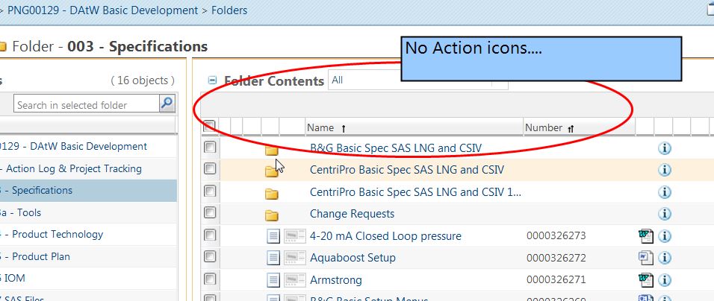Screen dimensions: 714x301
Task: Check the box for Change Requests
Action: [x=209, y=212]
